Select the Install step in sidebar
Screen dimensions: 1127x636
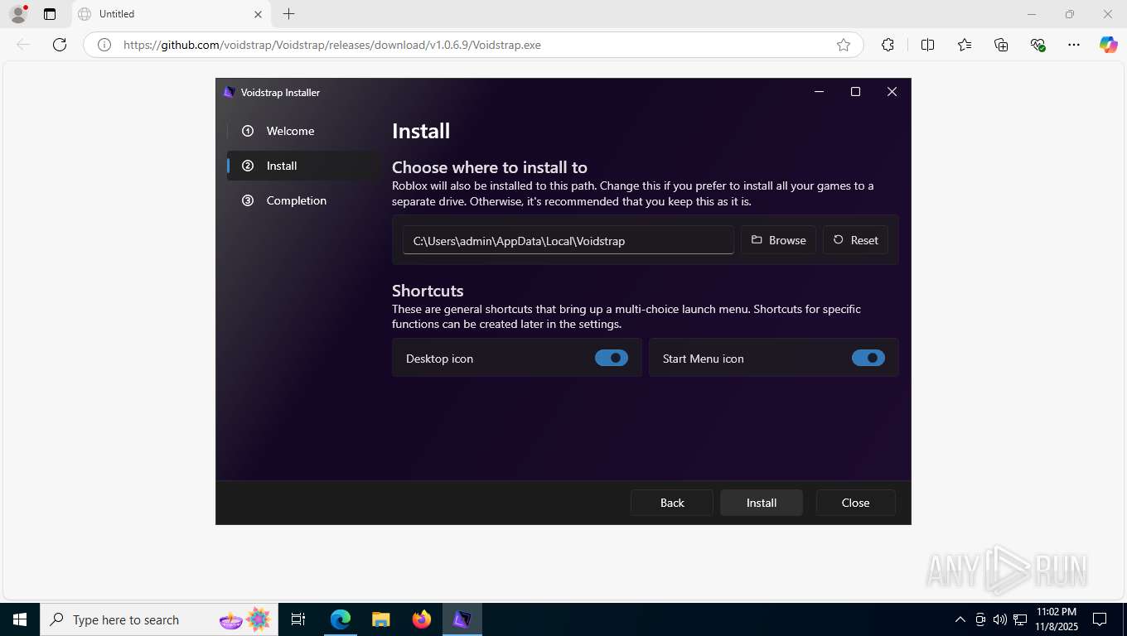[x=303, y=166]
